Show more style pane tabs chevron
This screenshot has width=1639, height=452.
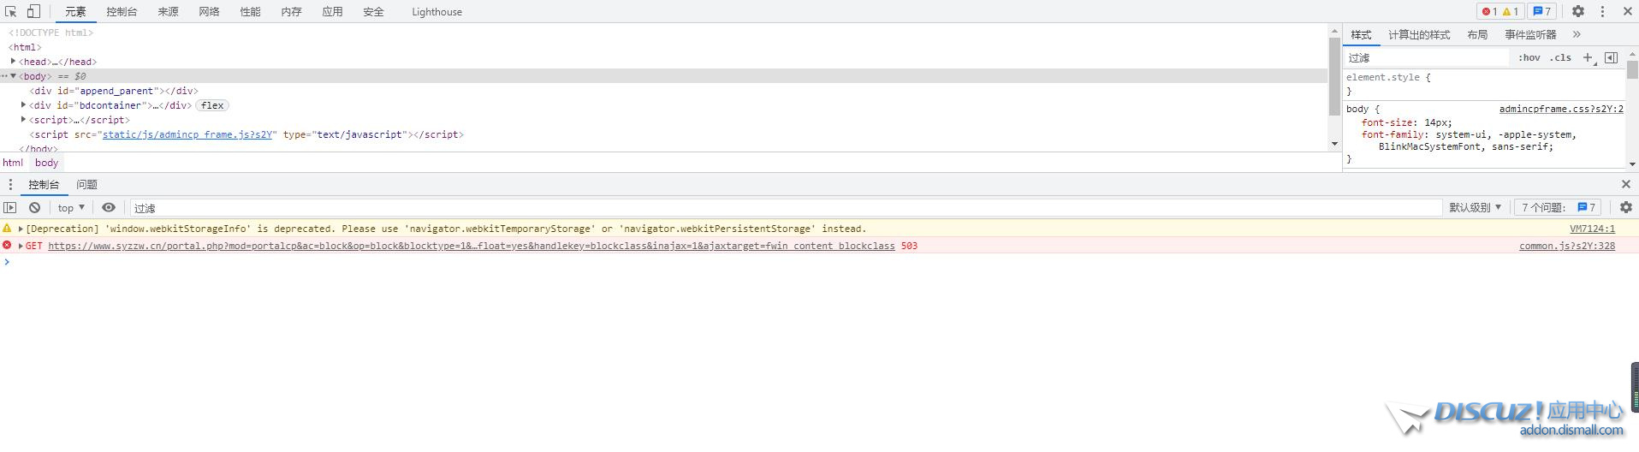1577,34
